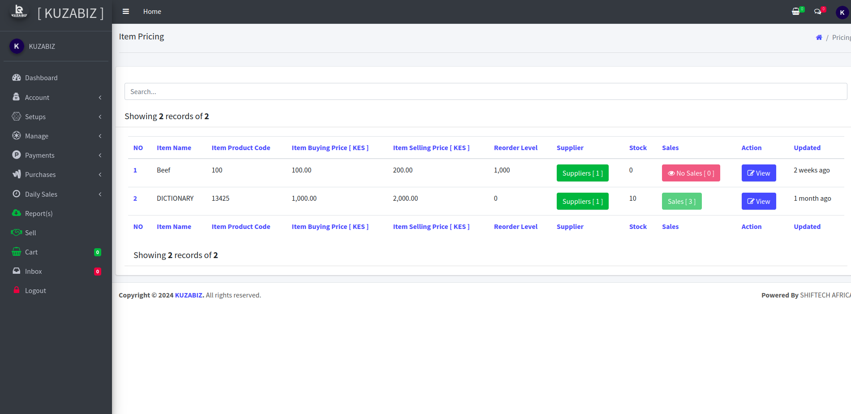The width and height of the screenshot is (851, 414).
Task: Open the messages icon in top bar
Action: (x=817, y=12)
